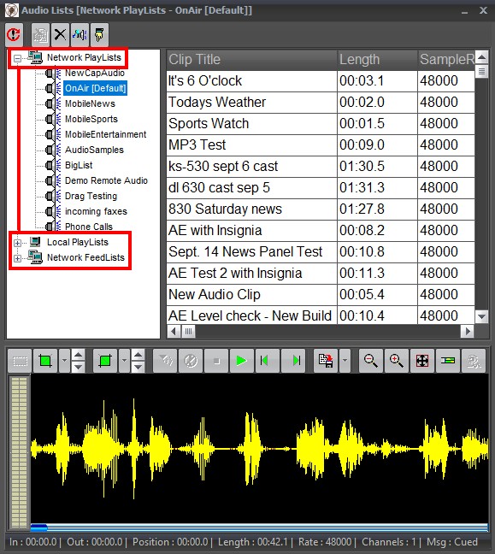Click the skip to start button

click(268, 361)
